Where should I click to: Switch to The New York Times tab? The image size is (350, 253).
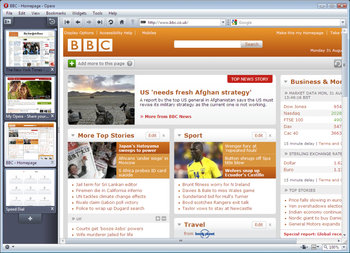coord(30,51)
